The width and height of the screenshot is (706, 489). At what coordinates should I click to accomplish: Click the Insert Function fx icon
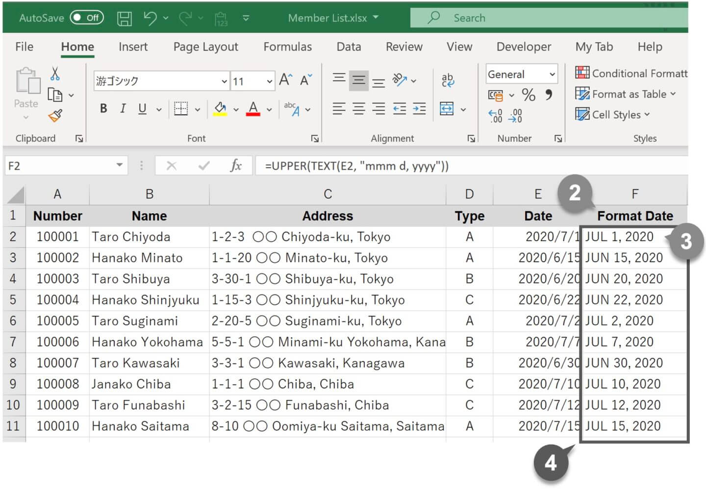[236, 166]
